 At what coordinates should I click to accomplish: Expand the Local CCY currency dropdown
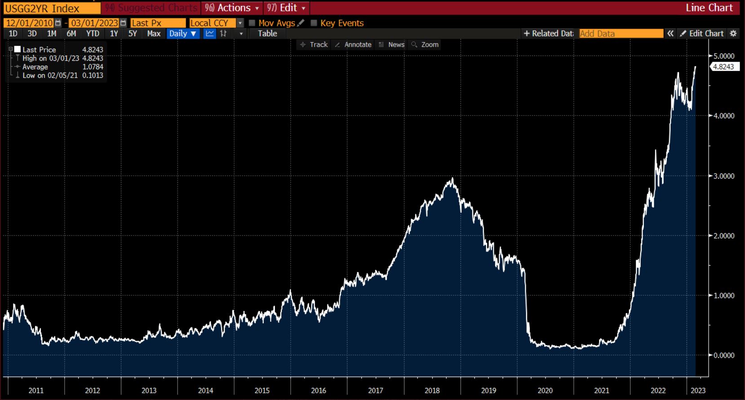tap(240, 23)
